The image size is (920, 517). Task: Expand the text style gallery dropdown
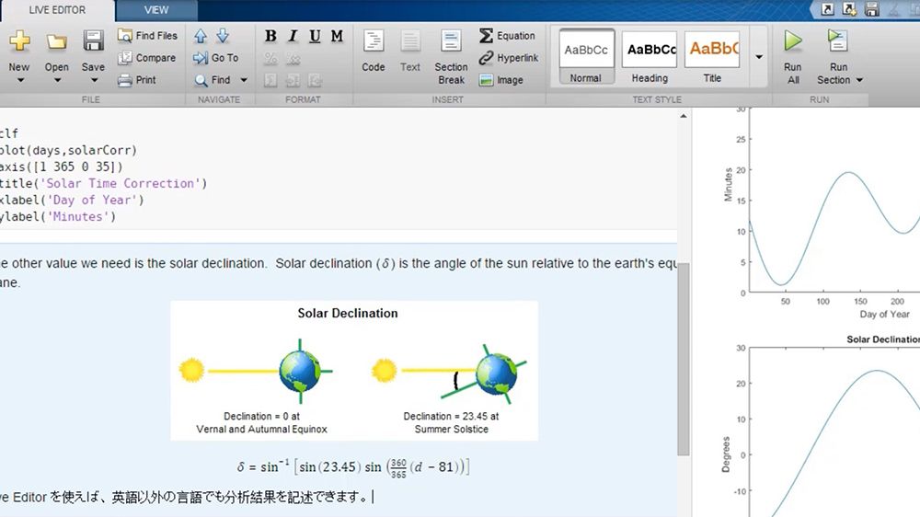(759, 57)
